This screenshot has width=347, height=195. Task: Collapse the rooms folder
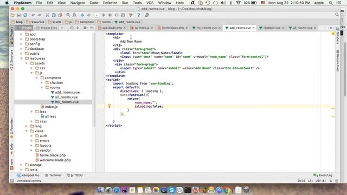tap(42, 88)
